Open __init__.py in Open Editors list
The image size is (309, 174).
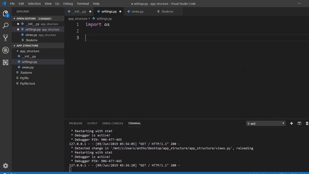point(38,24)
